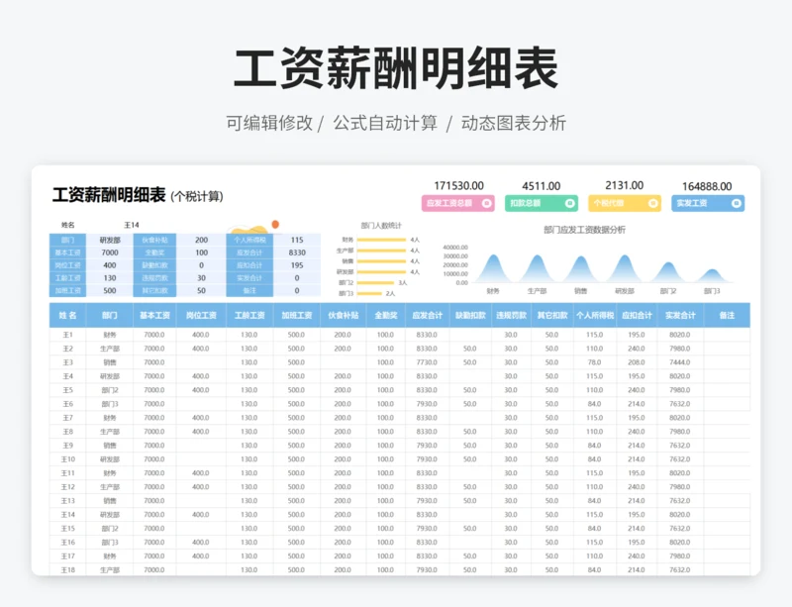Image resolution: width=792 pixels, height=607 pixels.
Task: Click the round icon on the pink 应发工资总额 card
Action: coord(487,203)
